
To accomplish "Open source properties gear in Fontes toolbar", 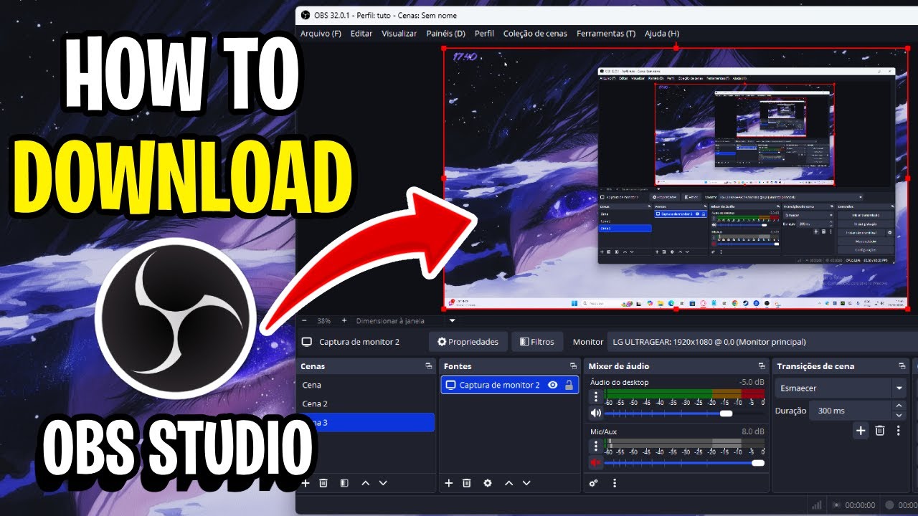I will pos(488,483).
